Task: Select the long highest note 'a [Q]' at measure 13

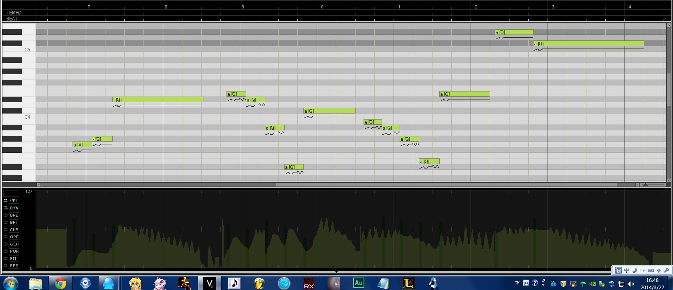Action: [588, 43]
